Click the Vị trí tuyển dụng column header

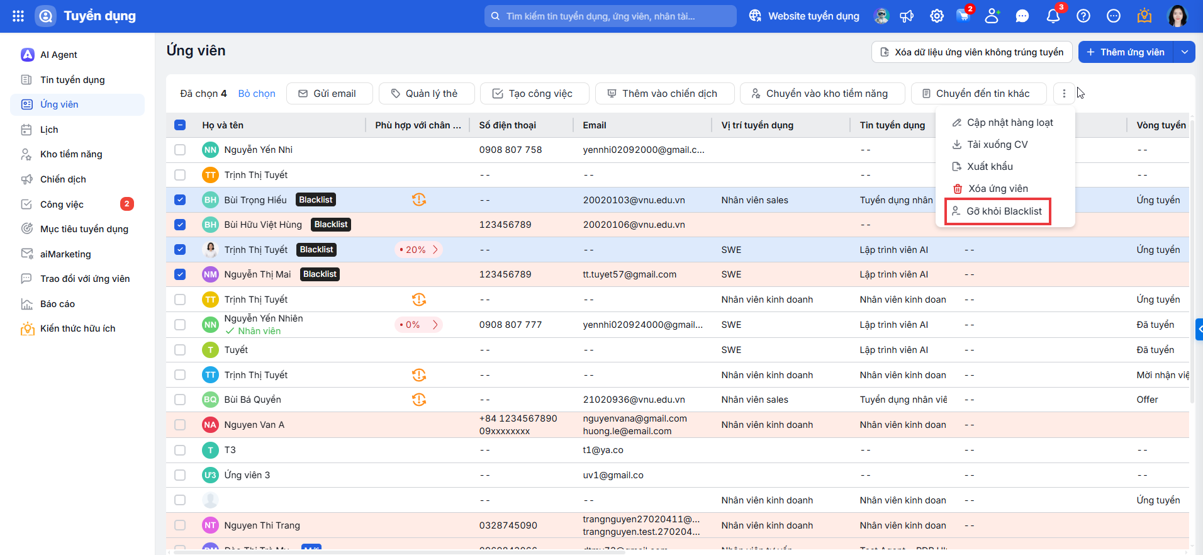[758, 125]
